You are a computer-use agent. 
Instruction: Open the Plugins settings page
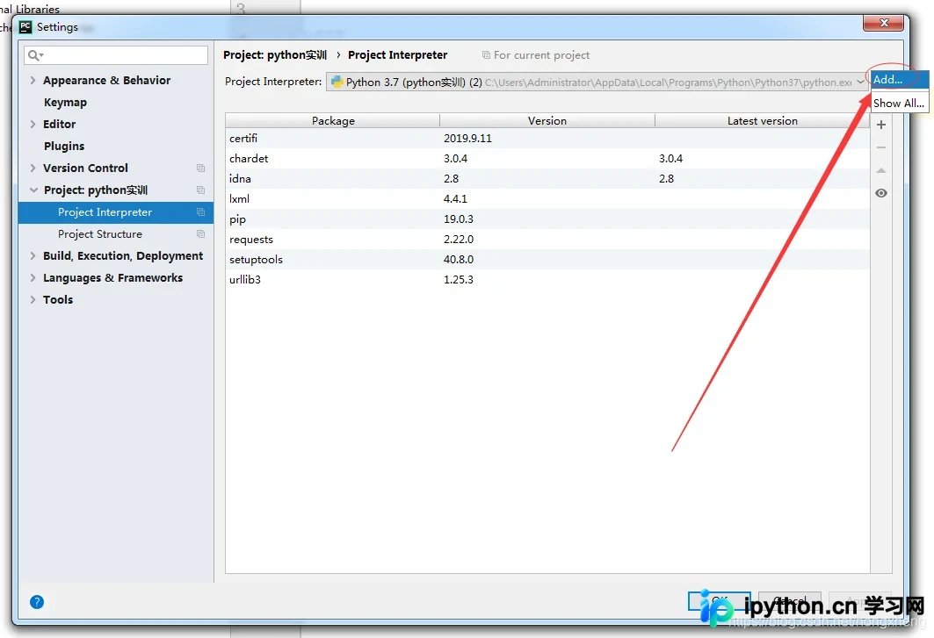click(x=64, y=147)
